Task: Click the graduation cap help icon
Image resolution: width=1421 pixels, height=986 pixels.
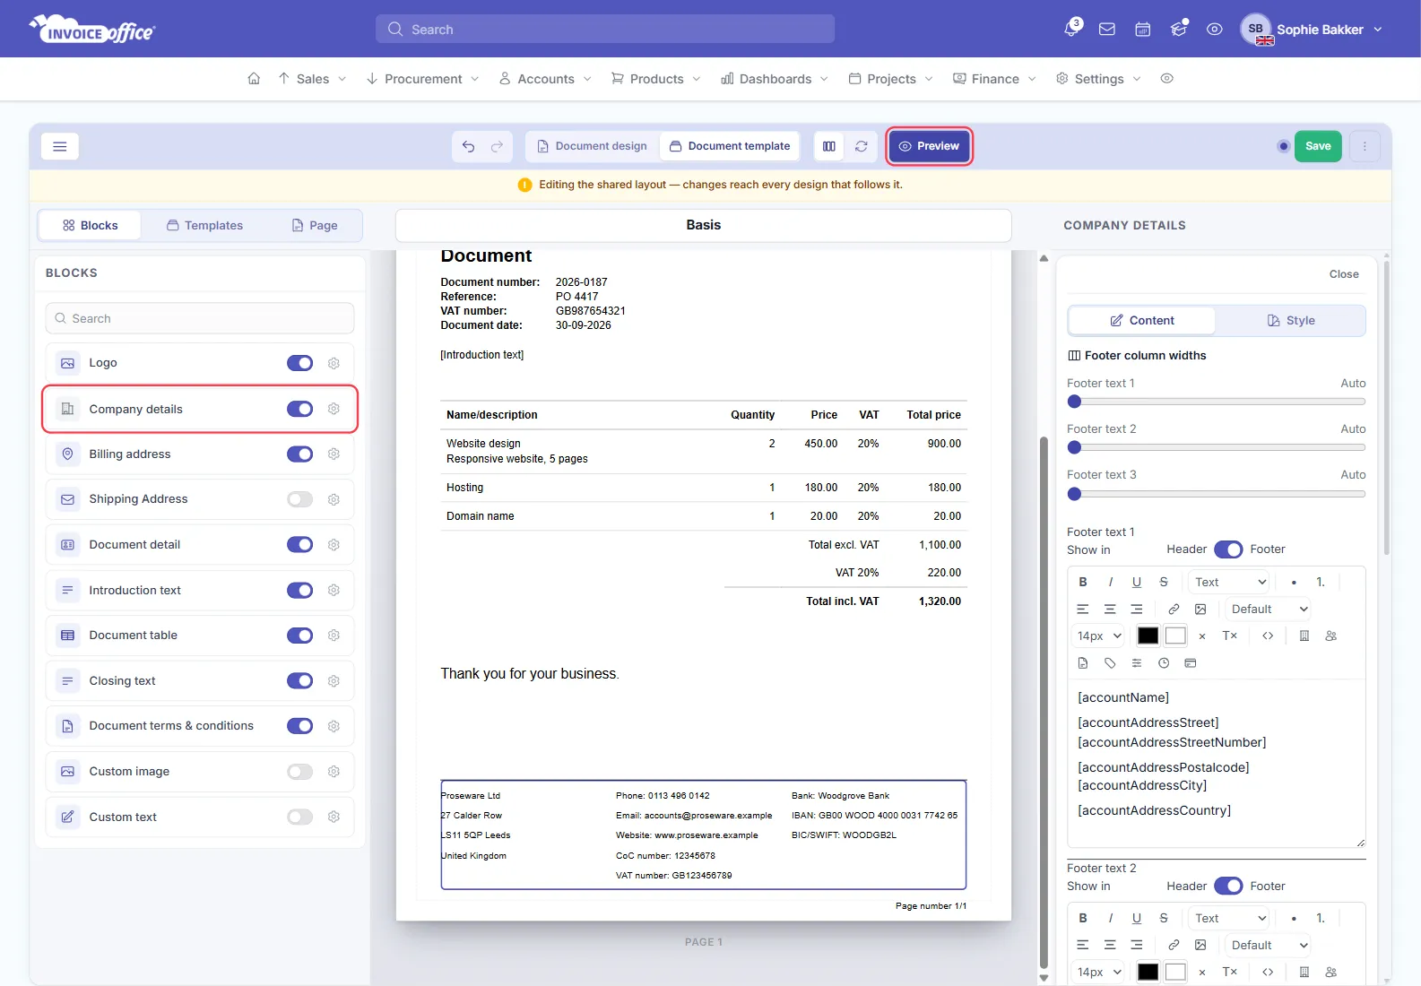Action: pos(1179,30)
